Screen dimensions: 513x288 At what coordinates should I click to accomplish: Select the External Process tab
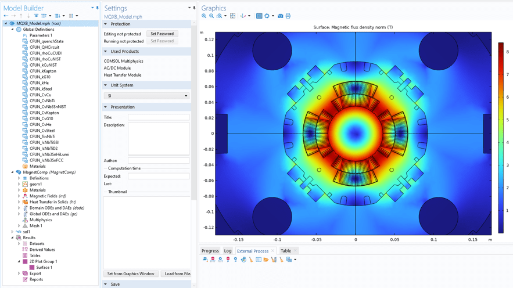pyautogui.click(x=253, y=251)
